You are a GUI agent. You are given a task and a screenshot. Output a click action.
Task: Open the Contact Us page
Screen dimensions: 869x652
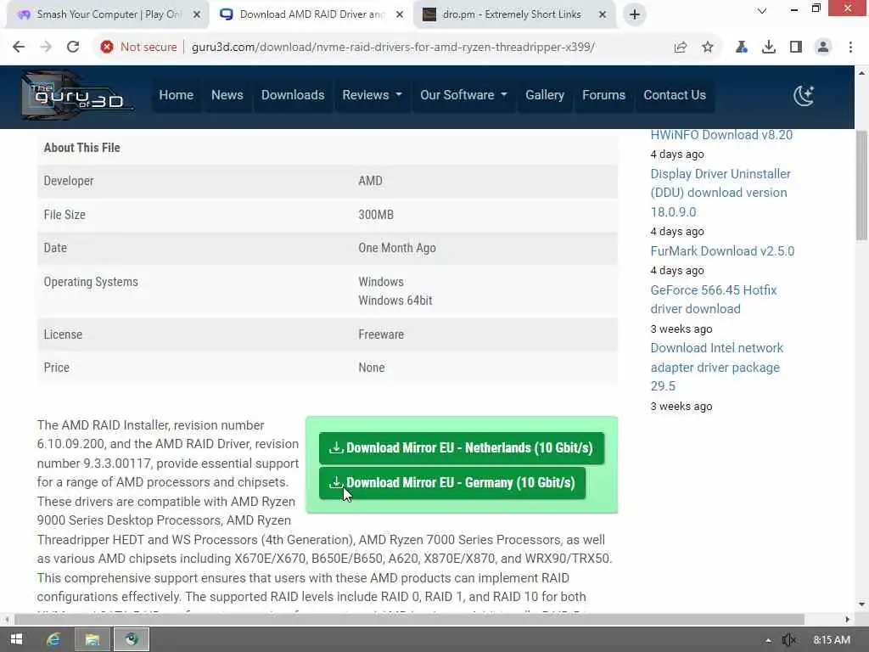point(675,95)
